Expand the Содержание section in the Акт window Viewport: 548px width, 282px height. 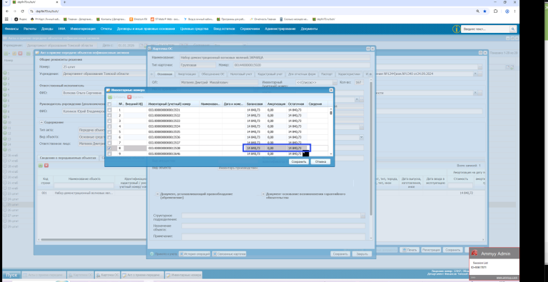pos(41,122)
